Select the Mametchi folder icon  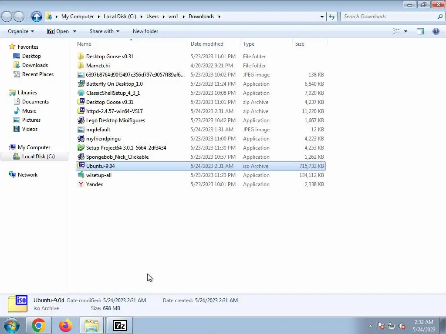point(81,65)
